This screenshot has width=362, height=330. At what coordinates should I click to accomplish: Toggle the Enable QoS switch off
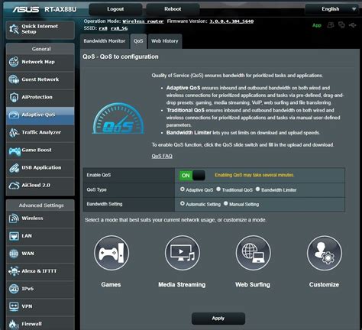(x=192, y=176)
